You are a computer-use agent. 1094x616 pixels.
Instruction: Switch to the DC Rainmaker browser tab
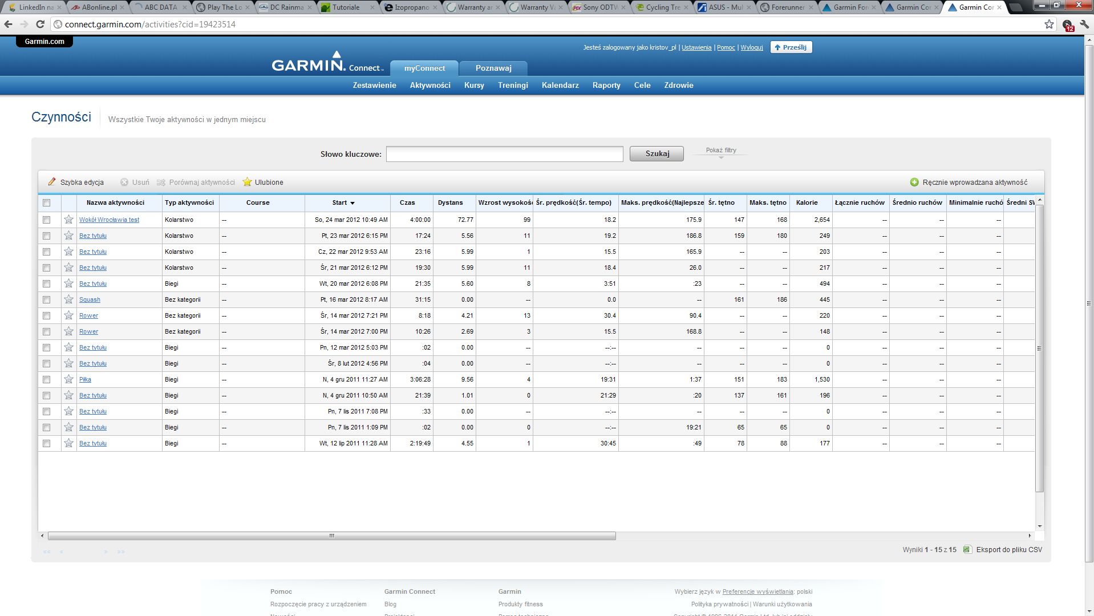(285, 7)
